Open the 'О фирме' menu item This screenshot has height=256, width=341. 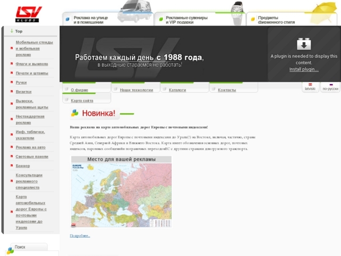point(79,90)
